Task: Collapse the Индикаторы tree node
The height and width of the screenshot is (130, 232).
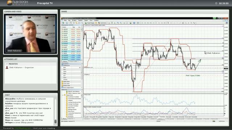Action: pyautogui.click(x=63, y=95)
